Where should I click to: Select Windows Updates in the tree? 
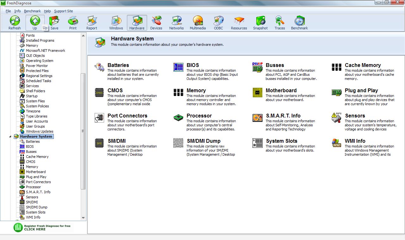point(40,131)
